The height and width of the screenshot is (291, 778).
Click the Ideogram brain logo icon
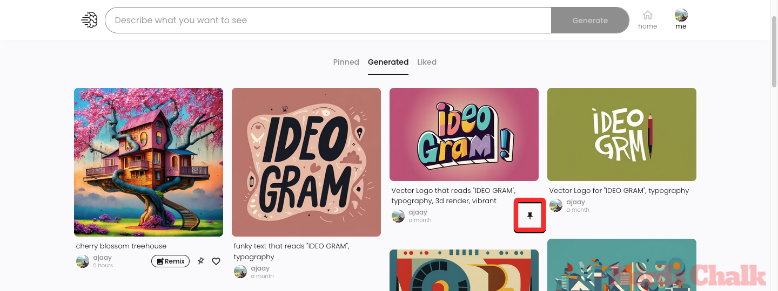click(x=89, y=20)
